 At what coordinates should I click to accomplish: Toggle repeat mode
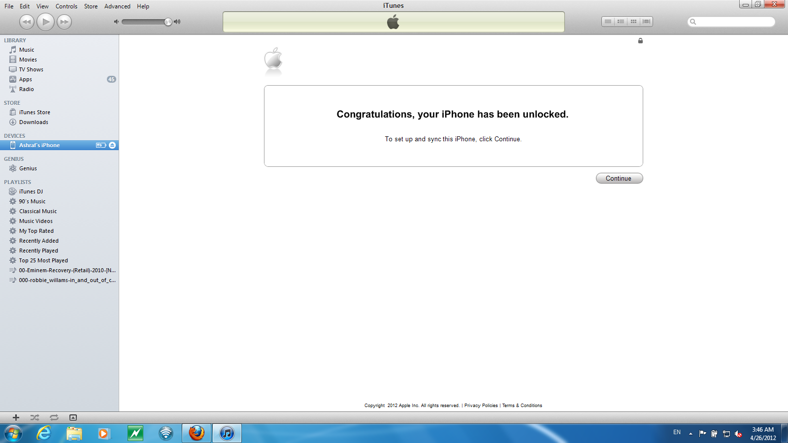pos(54,417)
